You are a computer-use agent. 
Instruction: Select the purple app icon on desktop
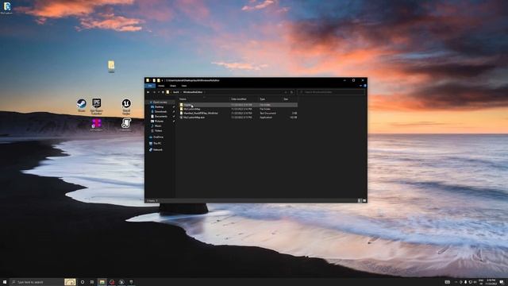[x=96, y=125]
